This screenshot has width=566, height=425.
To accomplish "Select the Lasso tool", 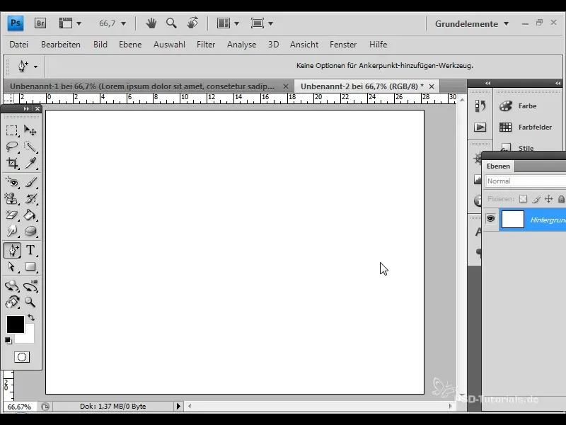I will 11,147.
